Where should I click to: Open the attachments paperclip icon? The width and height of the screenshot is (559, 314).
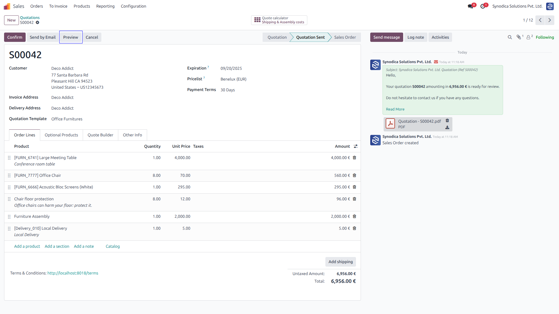[519, 37]
